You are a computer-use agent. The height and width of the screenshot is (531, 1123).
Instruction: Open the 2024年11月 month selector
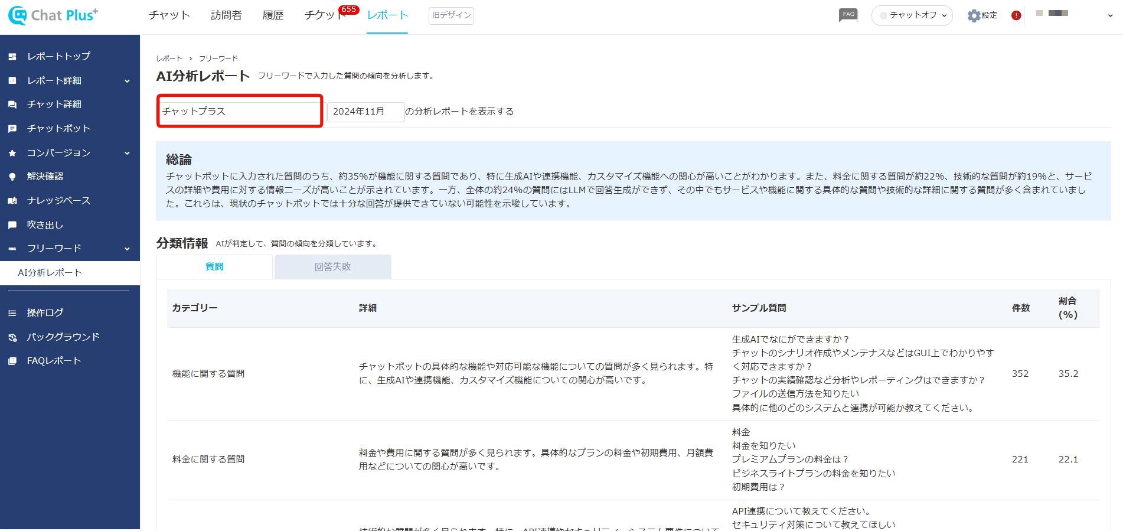365,111
